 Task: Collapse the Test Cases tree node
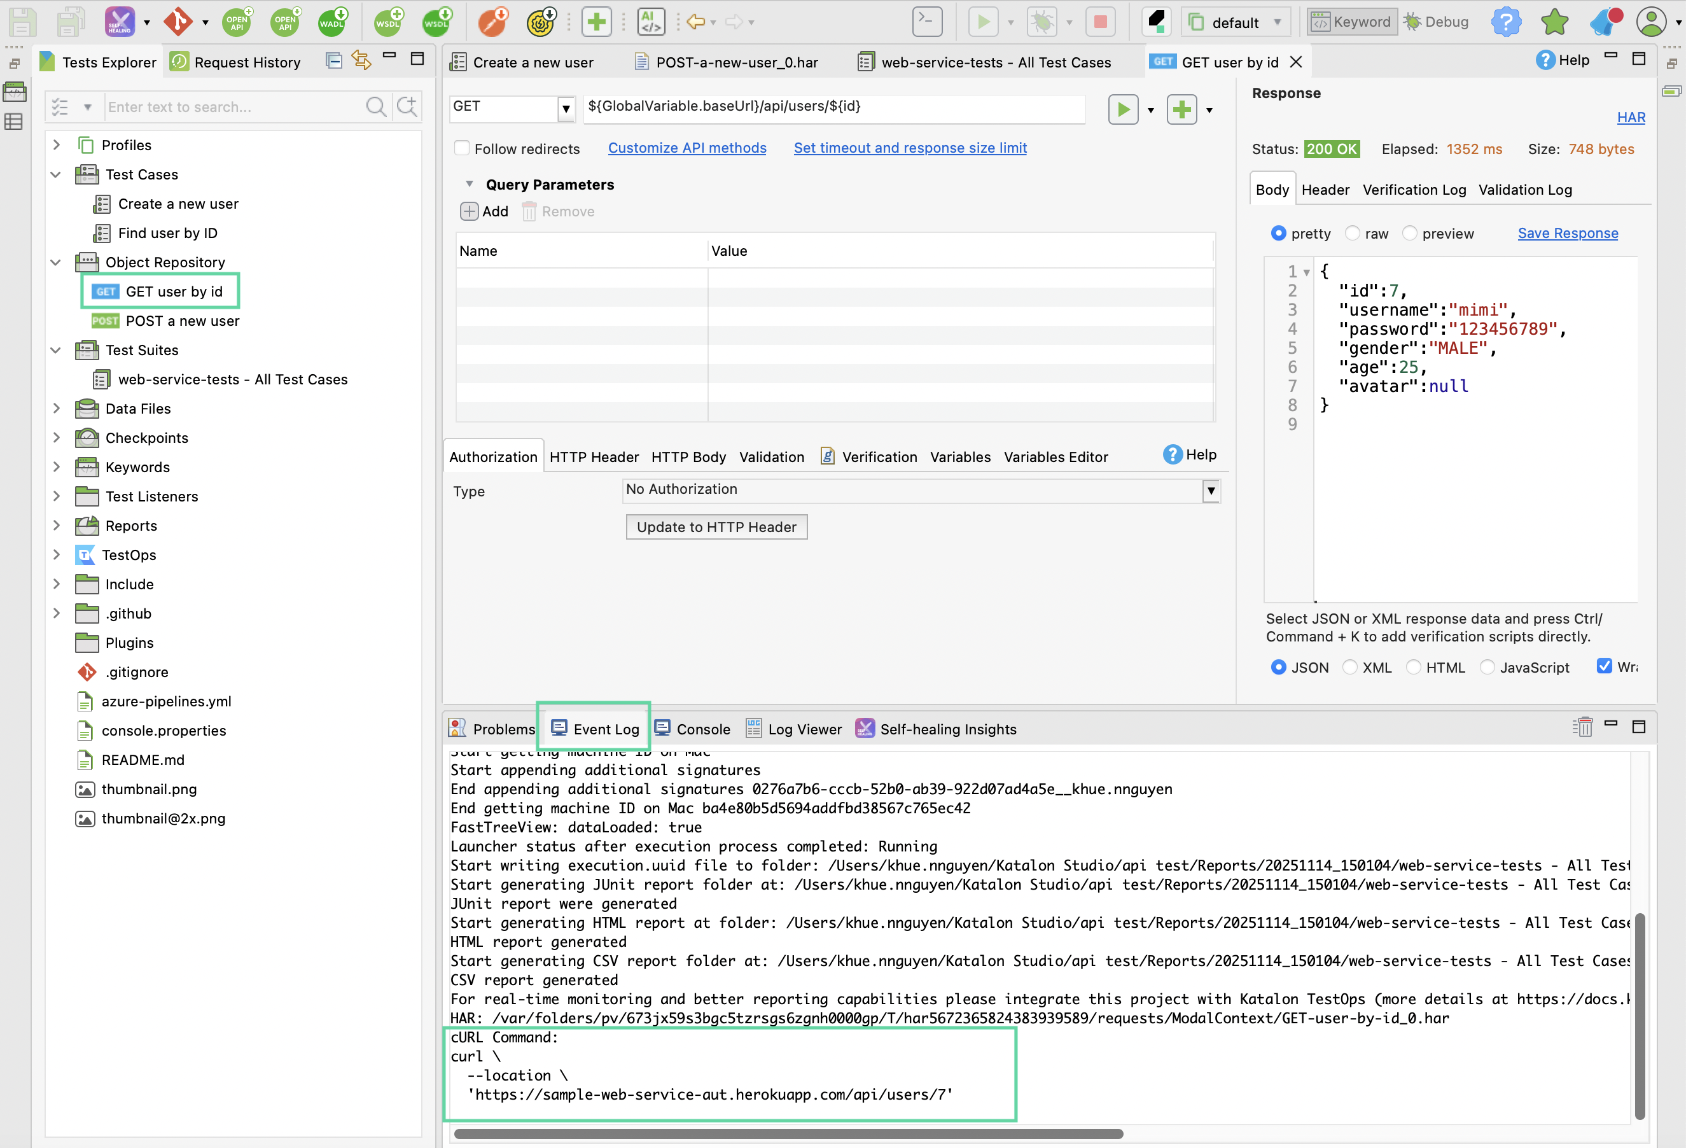[57, 174]
